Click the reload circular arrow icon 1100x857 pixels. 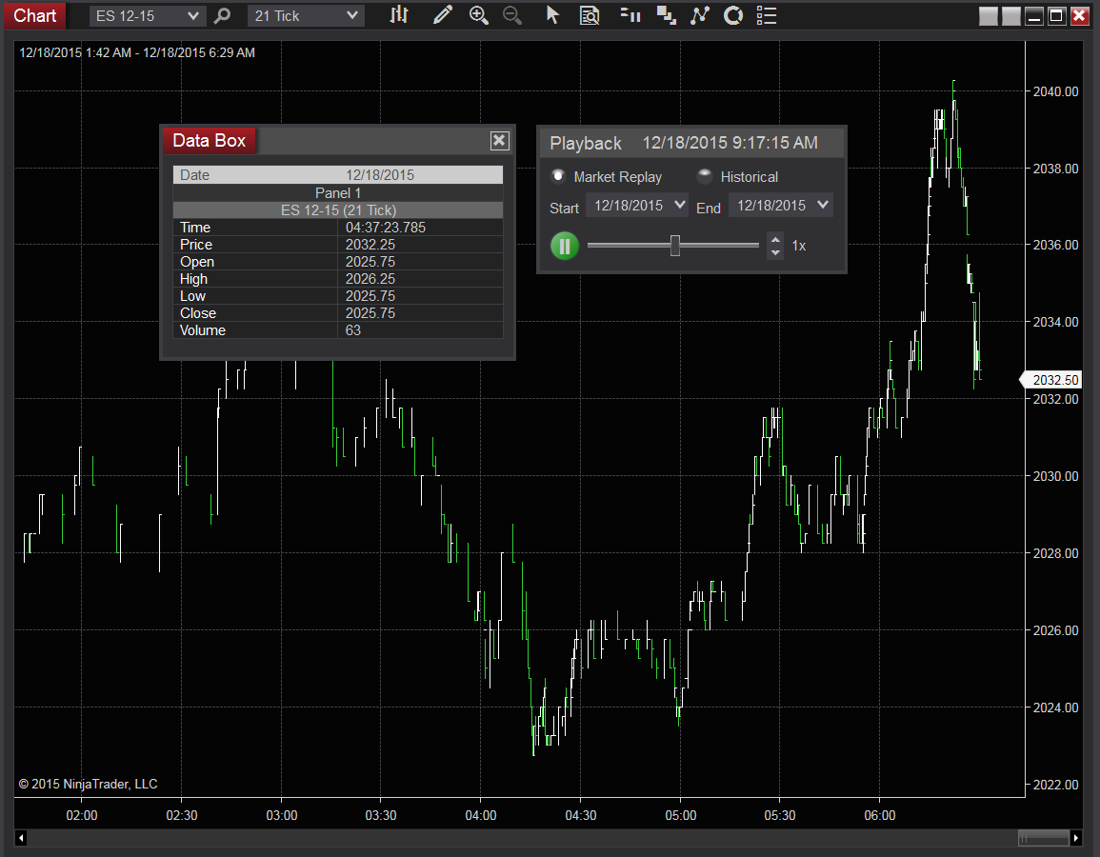pos(733,14)
